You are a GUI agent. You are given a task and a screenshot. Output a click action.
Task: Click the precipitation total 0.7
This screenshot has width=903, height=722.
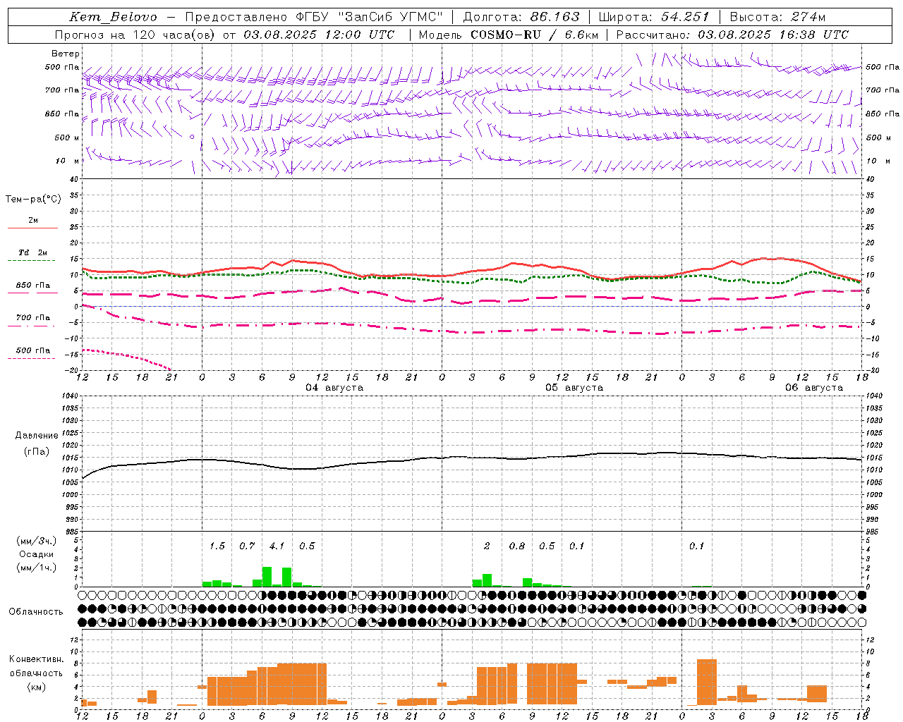point(247,546)
